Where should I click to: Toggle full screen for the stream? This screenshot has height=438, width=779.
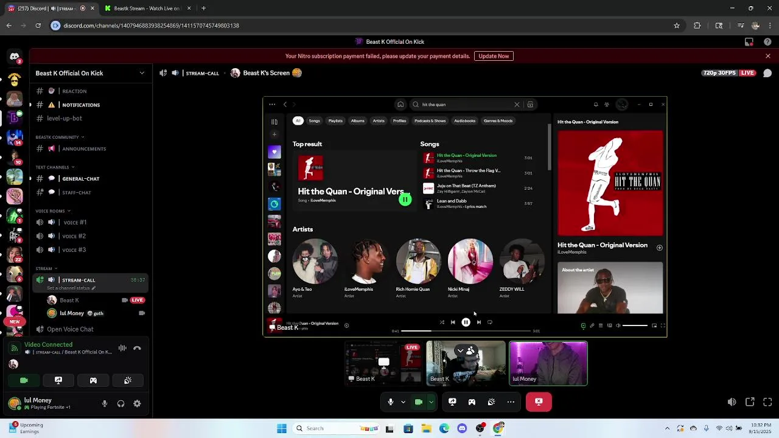click(x=767, y=402)
